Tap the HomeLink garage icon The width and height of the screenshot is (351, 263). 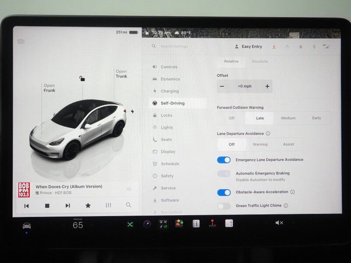pyautogui.click(x=287, y=47)
